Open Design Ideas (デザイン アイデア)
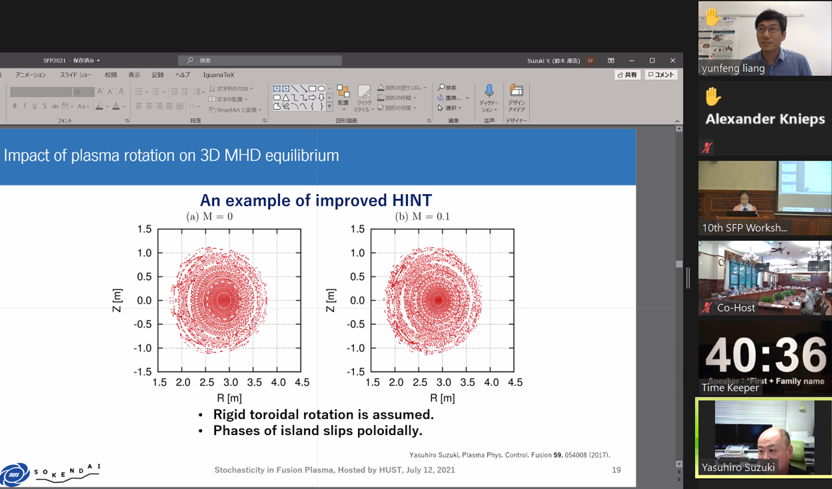 coord(516,92)
